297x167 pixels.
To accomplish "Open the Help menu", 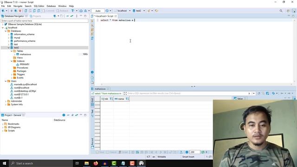I will pyautogui.click(x=71, y=6).
